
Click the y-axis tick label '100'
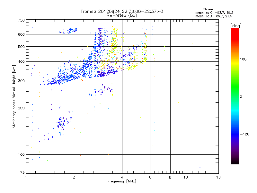tap(21, 155)
